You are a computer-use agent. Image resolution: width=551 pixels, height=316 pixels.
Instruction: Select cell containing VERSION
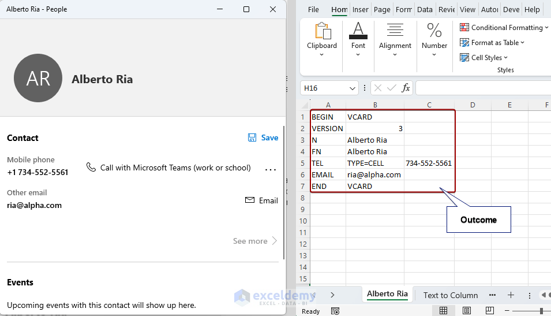pos(328,128)
